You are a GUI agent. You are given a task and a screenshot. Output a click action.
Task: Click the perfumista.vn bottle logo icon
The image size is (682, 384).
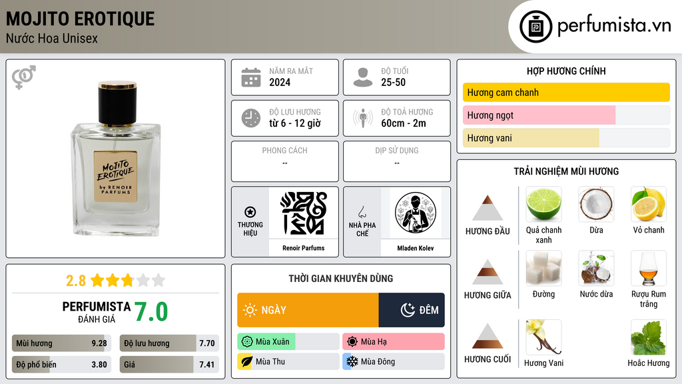coord(535,27)
